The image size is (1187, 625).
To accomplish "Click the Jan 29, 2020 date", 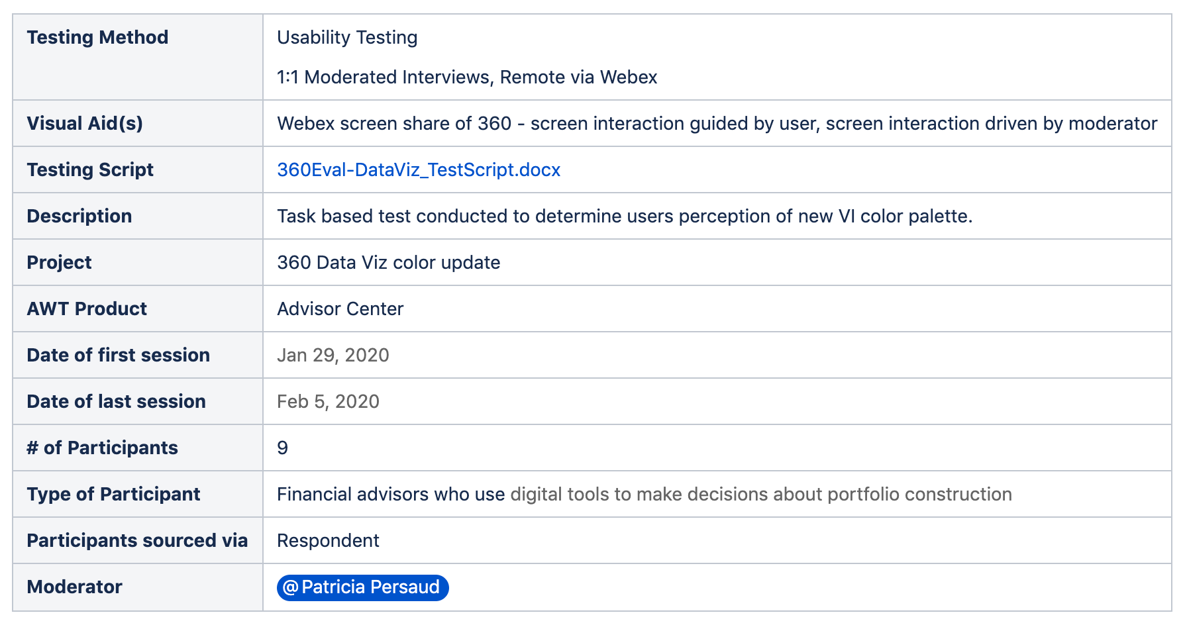I will point(333,356).
